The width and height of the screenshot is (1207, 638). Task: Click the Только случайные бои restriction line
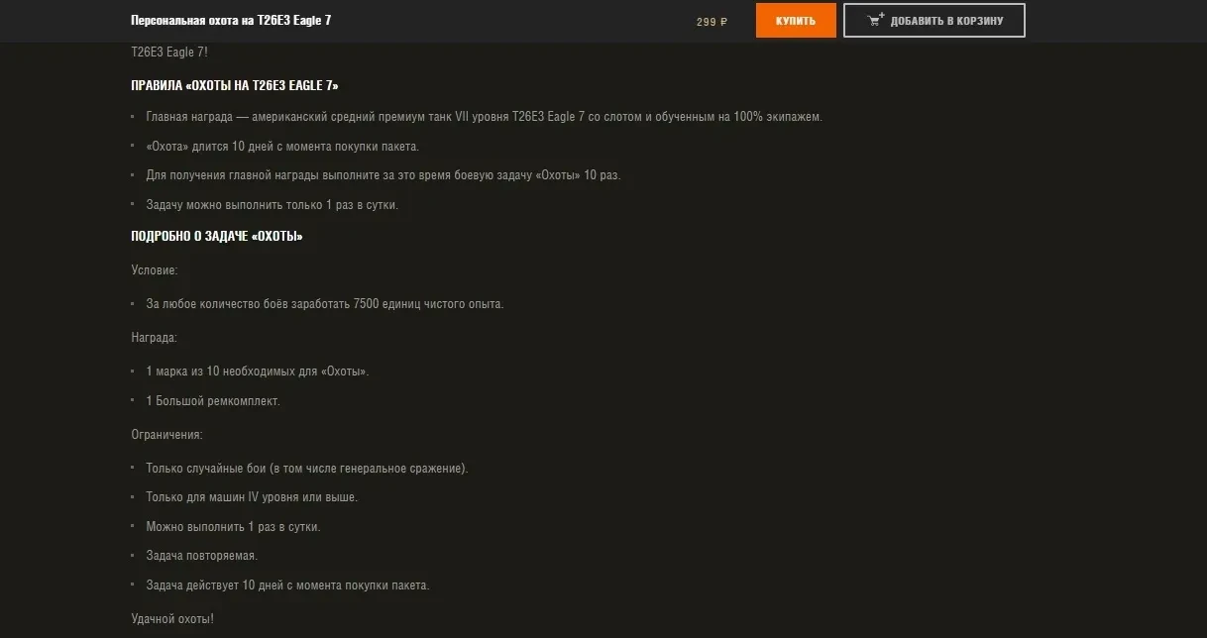click(307, 469)
